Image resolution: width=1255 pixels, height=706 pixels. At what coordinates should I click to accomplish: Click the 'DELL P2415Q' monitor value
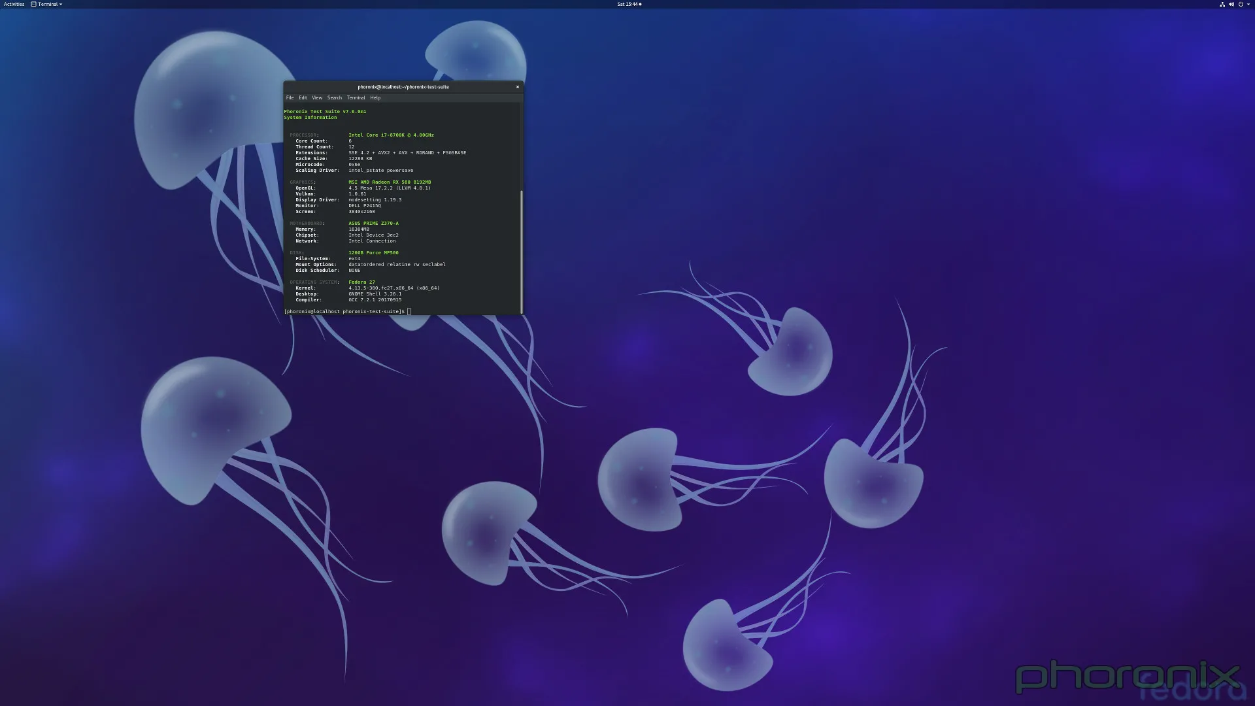pyautogui.click(x=365, y=206)
